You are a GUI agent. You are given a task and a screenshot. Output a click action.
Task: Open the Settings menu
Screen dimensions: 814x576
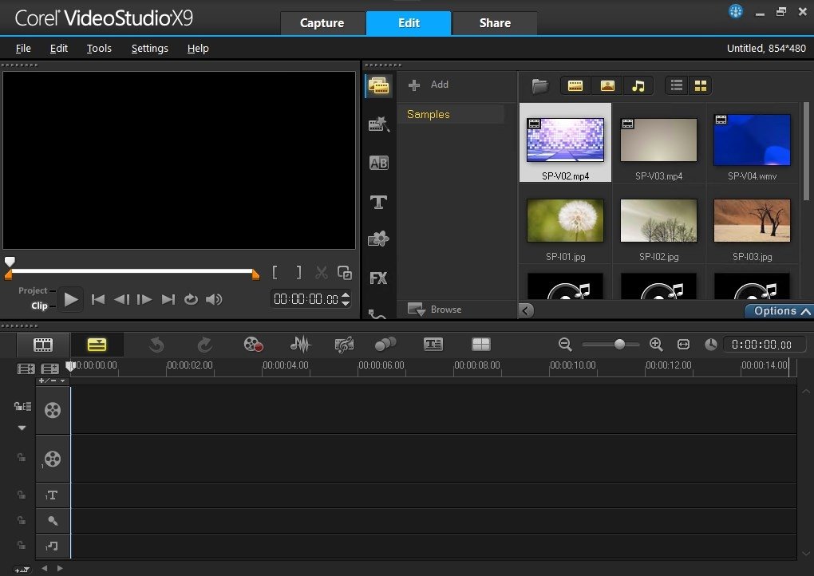[149, 49]
